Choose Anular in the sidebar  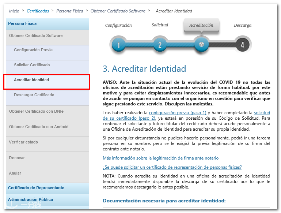pyautogui.click(x=48, y=175)
